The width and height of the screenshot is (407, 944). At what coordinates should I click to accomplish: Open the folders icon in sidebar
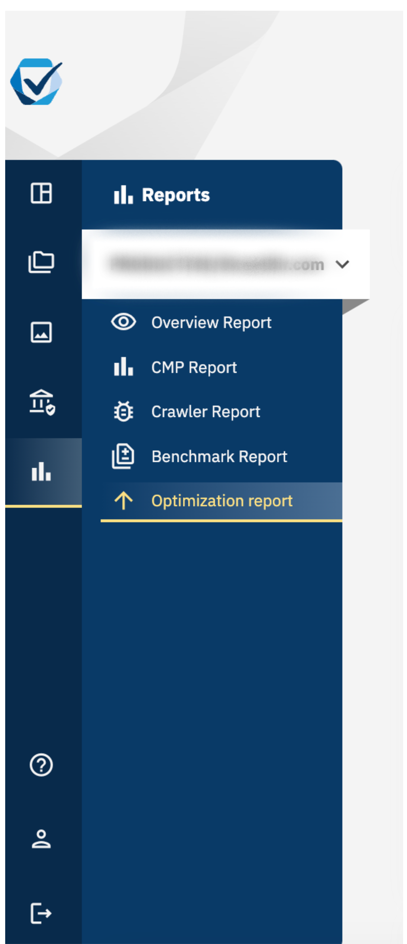(x=41, y=262)
